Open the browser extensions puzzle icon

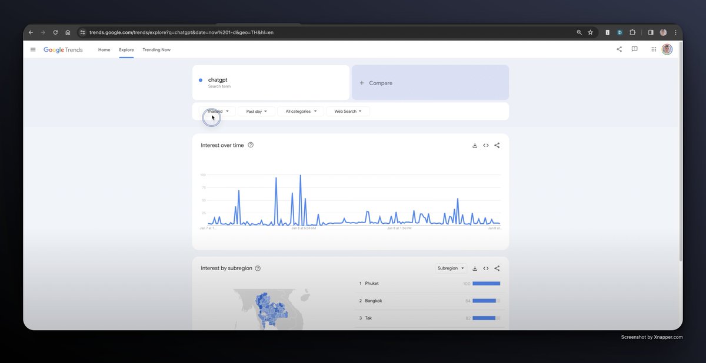tap(632, 32)
